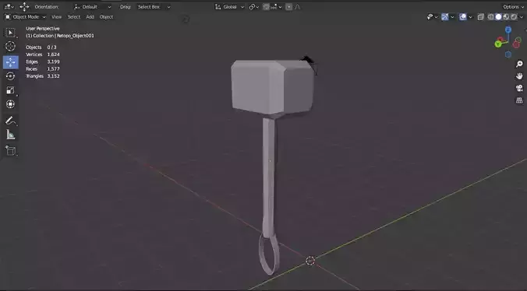This screenshot has height=291, width=527.
Task: Click the 'User Perspective' text
Action: (x=43, y=29)
